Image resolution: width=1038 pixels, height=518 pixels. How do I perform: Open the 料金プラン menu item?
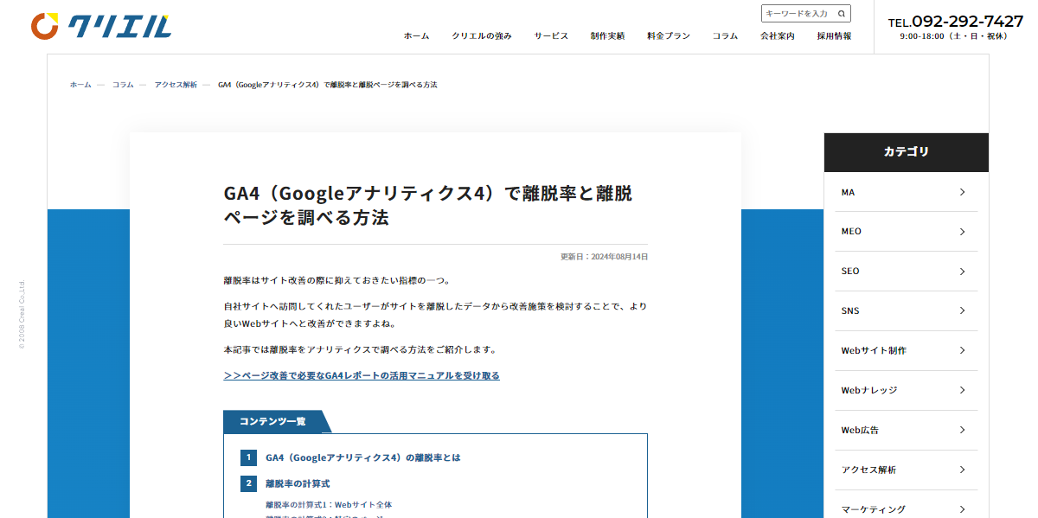(669, 36)
